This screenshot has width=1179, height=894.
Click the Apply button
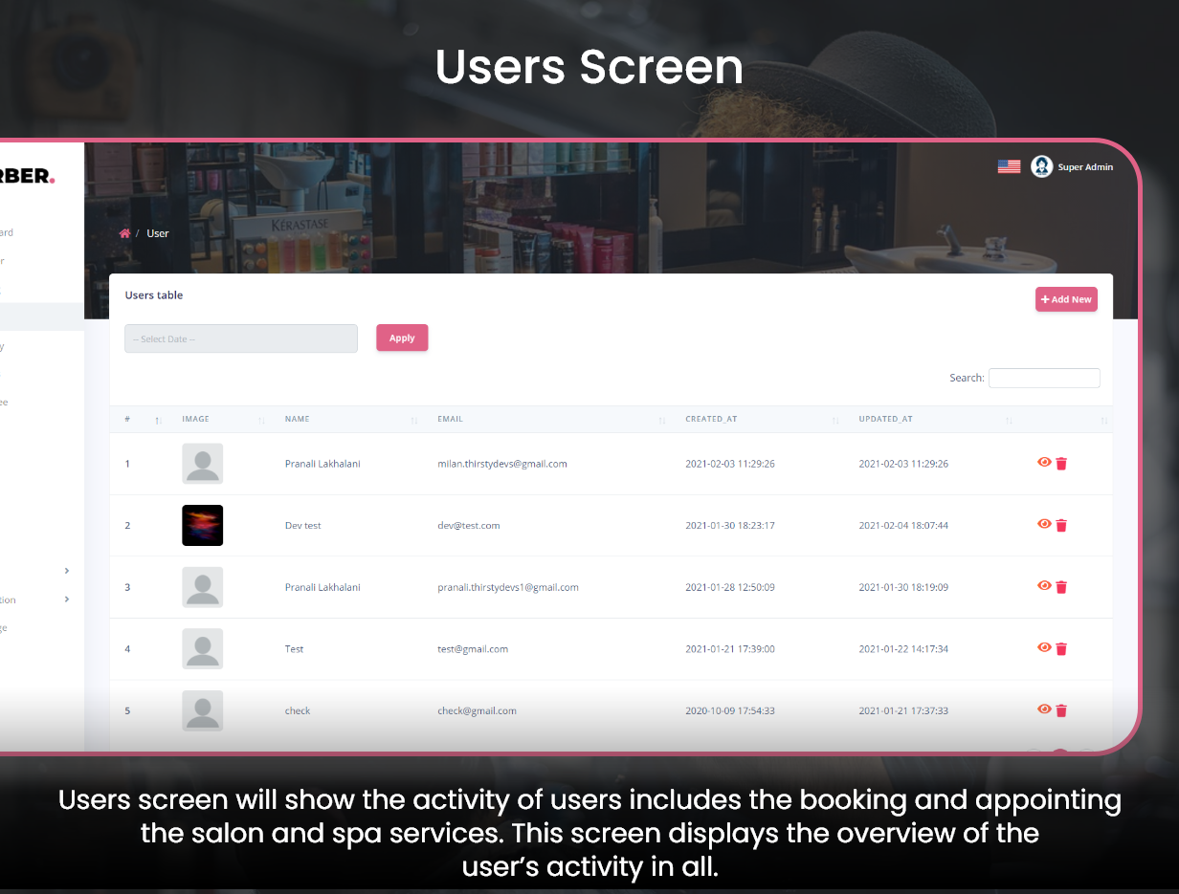pyautogui.click(x=402, y=338)
